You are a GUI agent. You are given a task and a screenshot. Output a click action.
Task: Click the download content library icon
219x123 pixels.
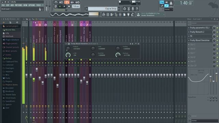(x=138, y=14)
